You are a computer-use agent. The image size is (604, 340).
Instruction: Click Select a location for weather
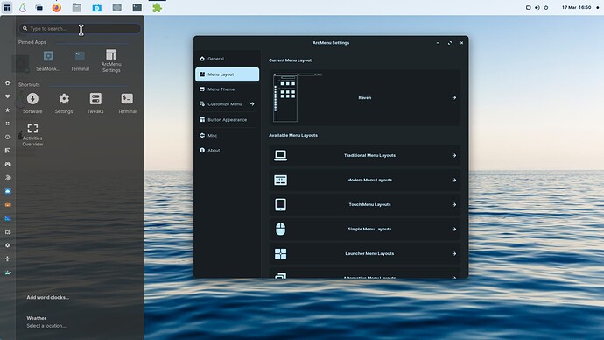46,326
